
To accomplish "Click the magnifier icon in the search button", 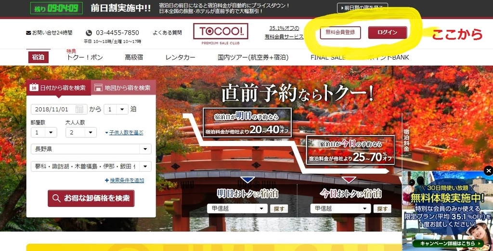I will point(57,198).
